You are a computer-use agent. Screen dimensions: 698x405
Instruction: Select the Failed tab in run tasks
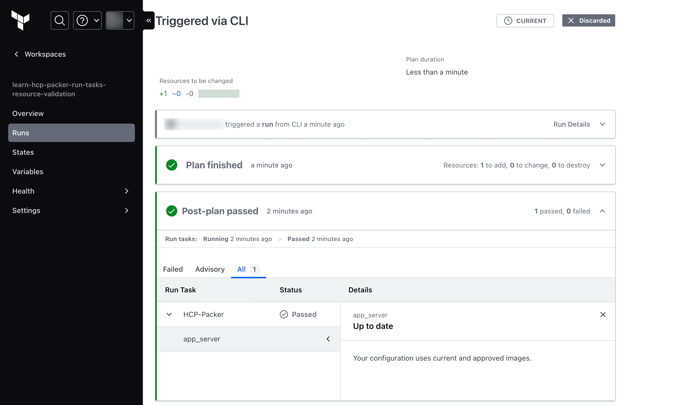tap(173, 269)
